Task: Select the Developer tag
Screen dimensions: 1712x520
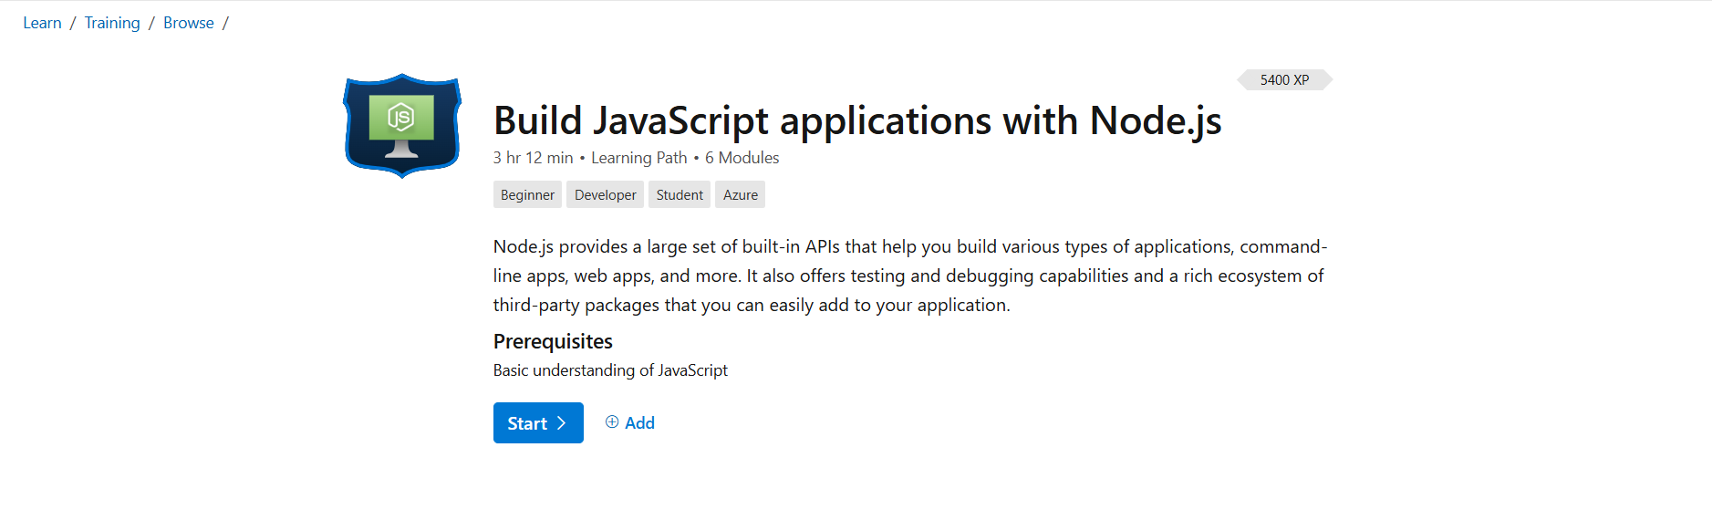Action: (605, 195)
